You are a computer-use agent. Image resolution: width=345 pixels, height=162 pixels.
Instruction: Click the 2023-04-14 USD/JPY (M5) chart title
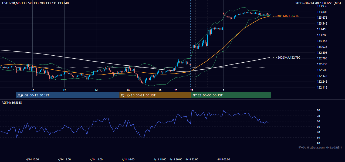[x=319, y=3]
